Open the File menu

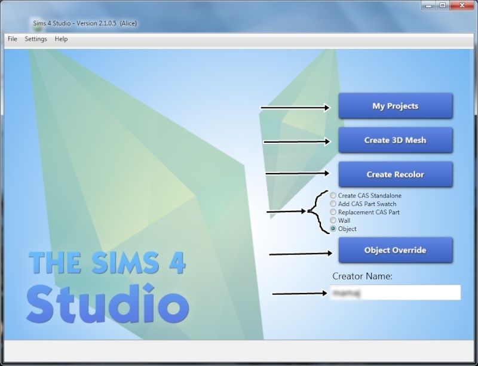click(12, 39)
